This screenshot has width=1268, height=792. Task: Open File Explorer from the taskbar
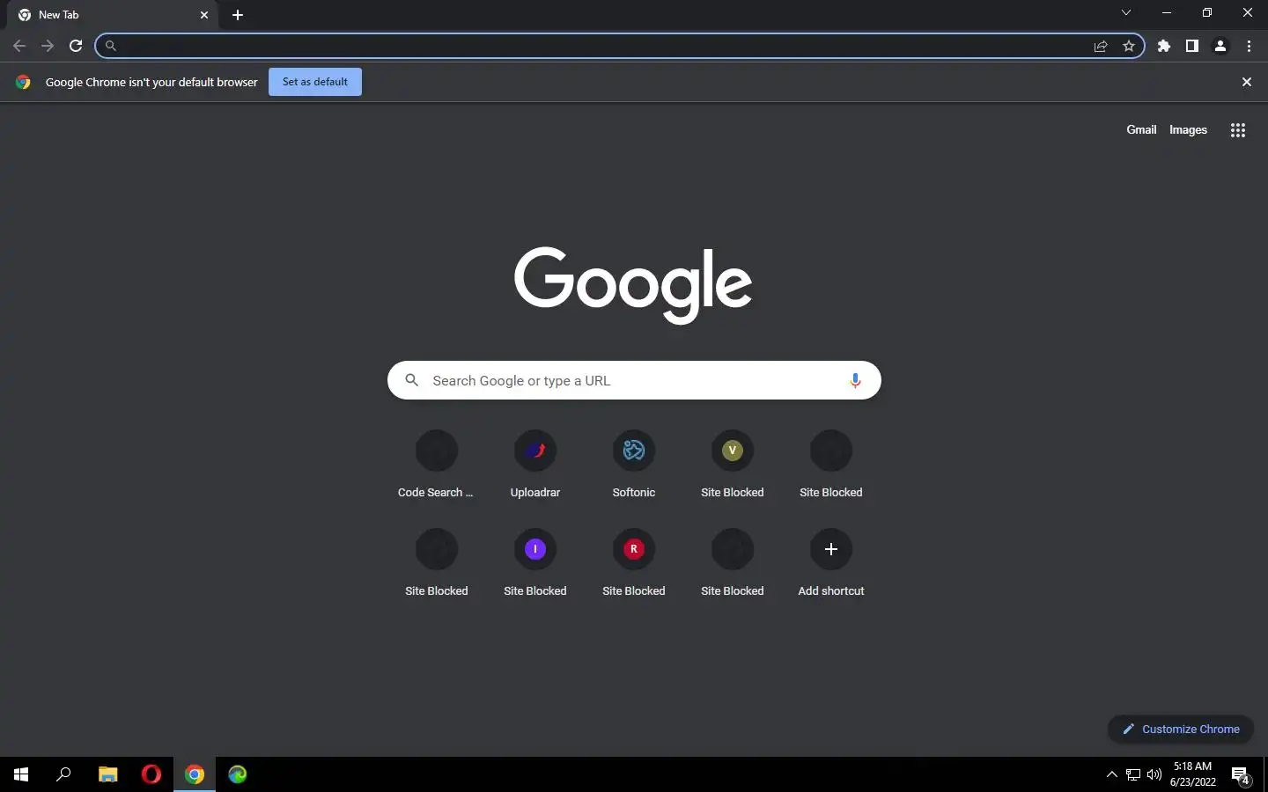[107, 774]
